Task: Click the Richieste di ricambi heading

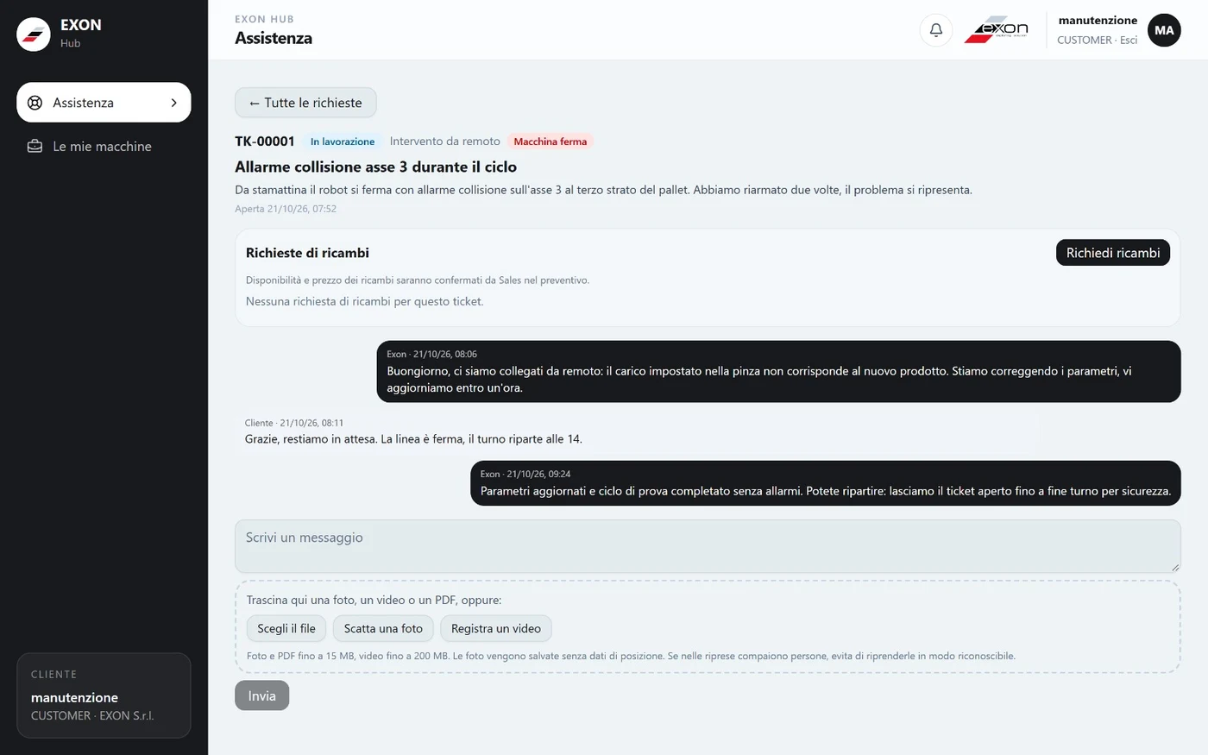Action: tap(307, 253)
